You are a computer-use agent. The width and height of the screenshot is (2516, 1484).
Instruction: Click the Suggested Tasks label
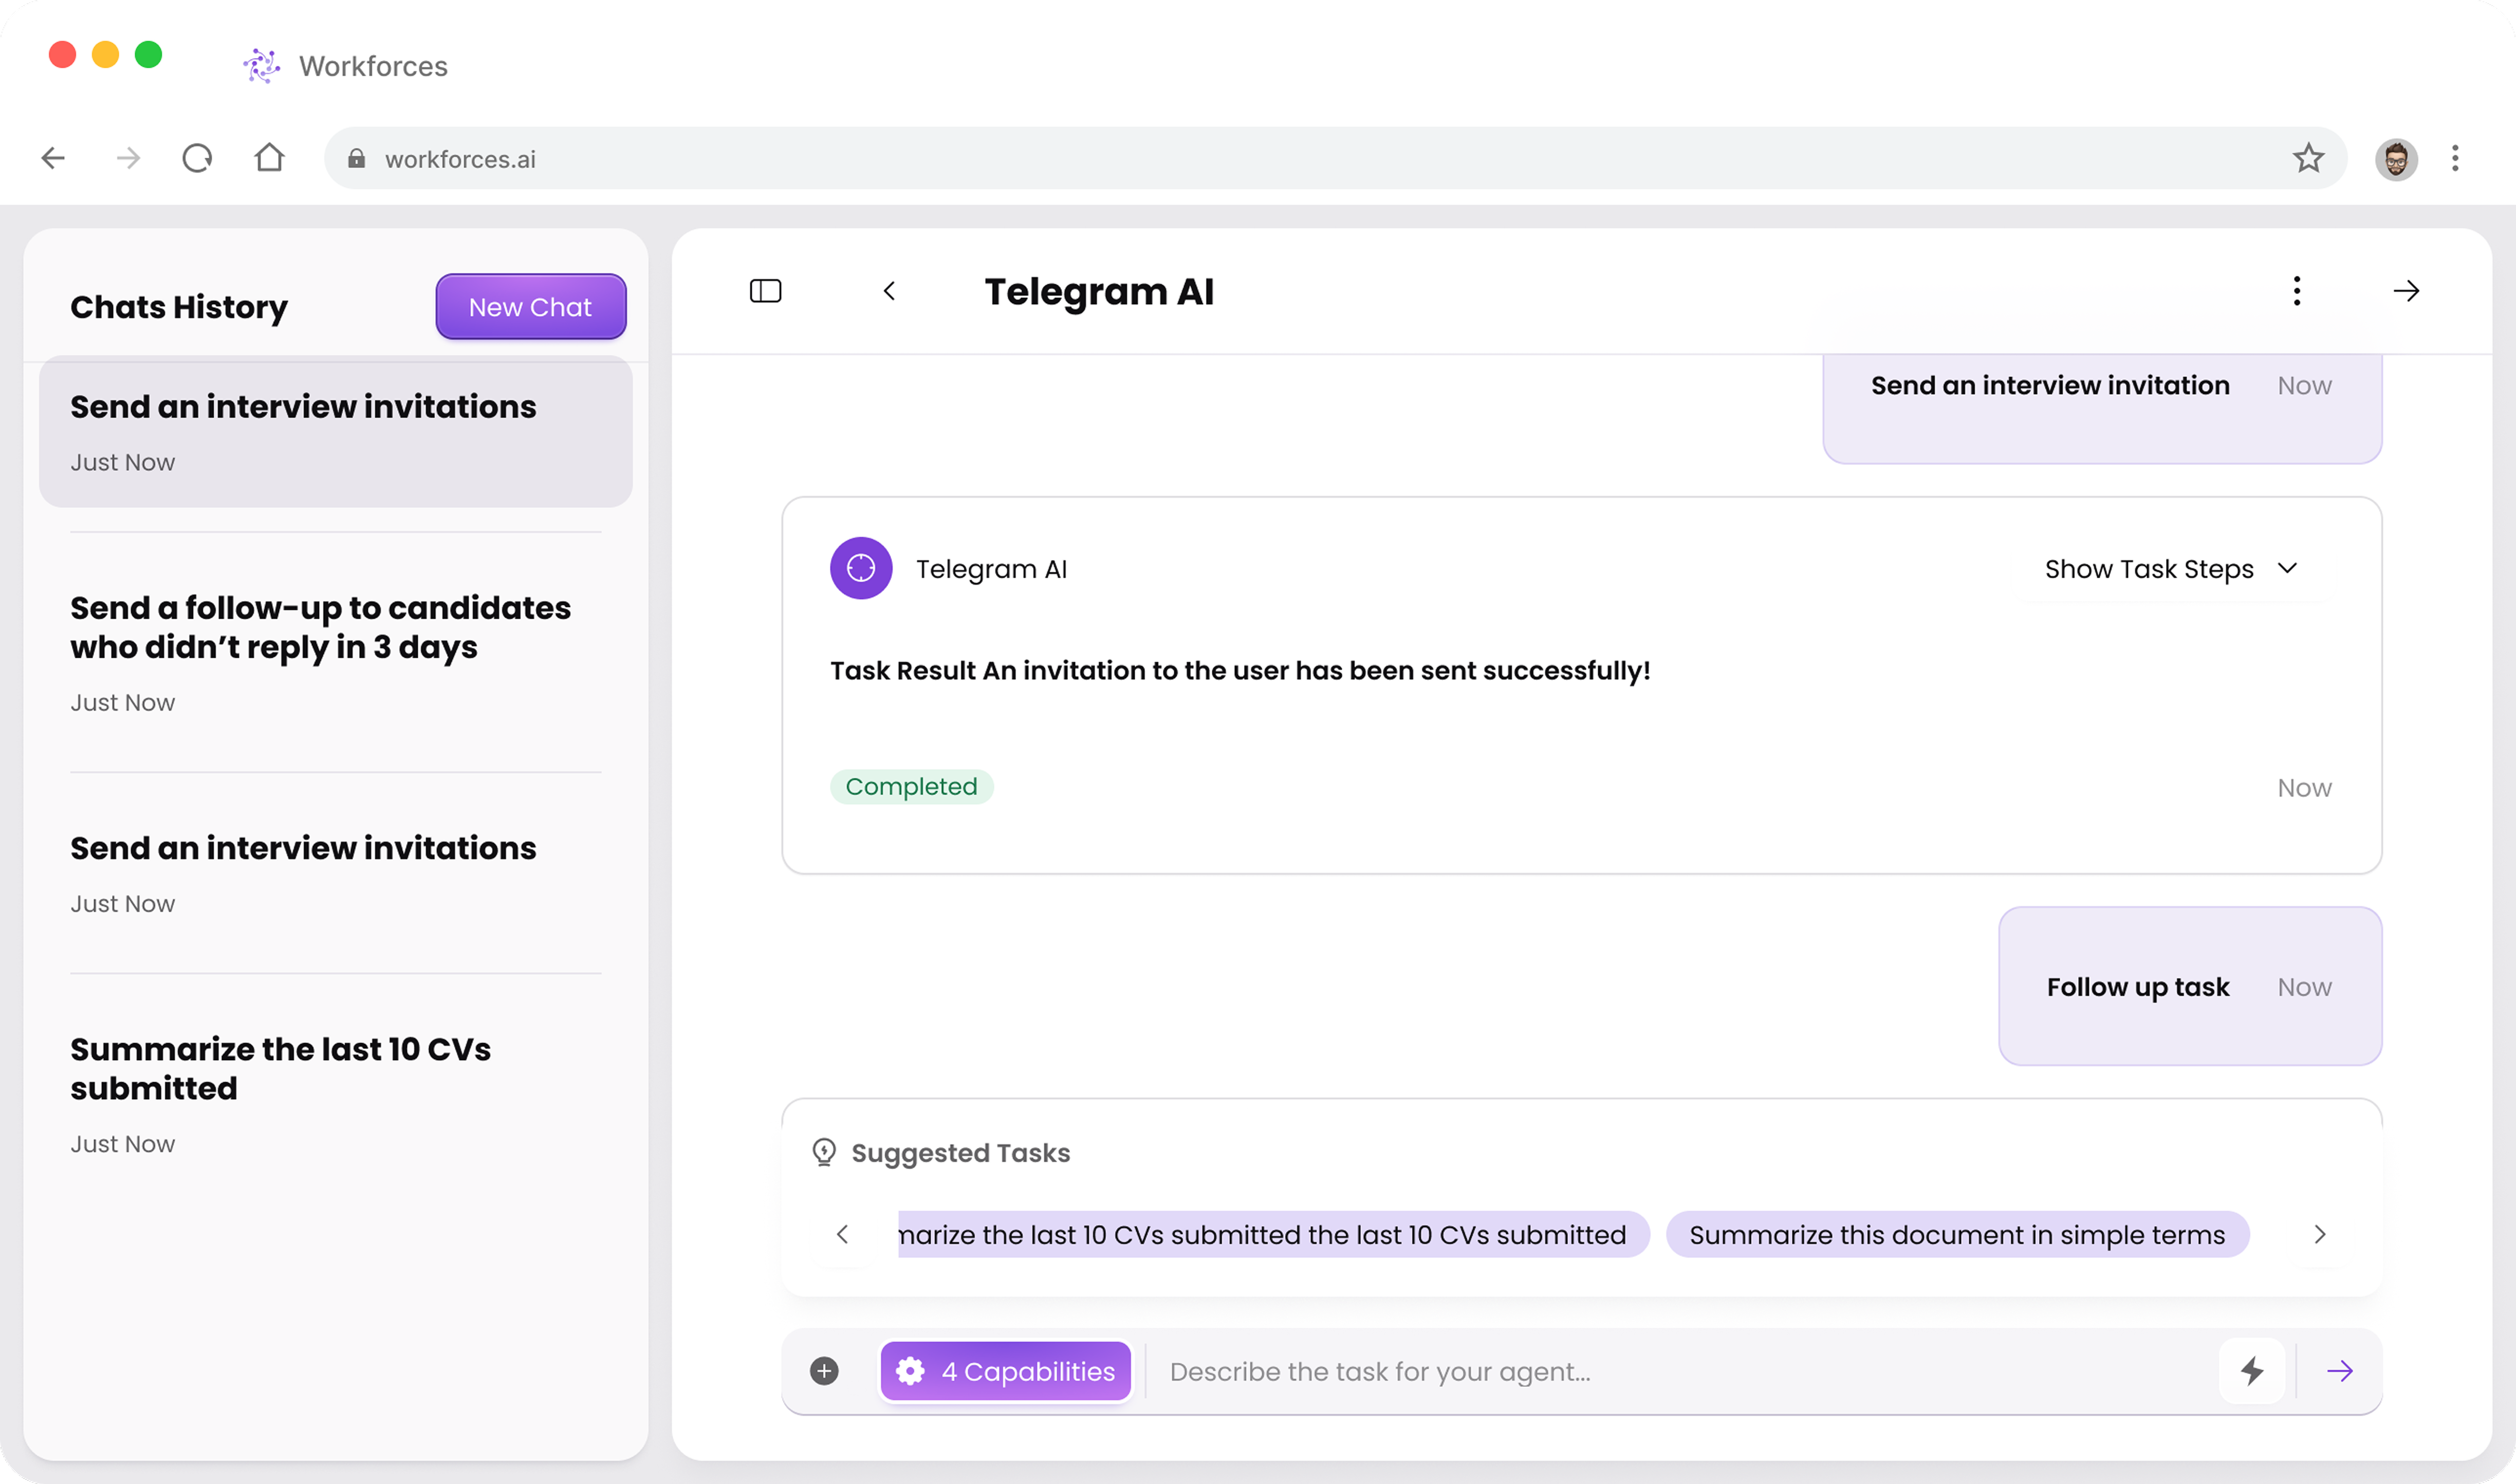[x=960, y=1152]
